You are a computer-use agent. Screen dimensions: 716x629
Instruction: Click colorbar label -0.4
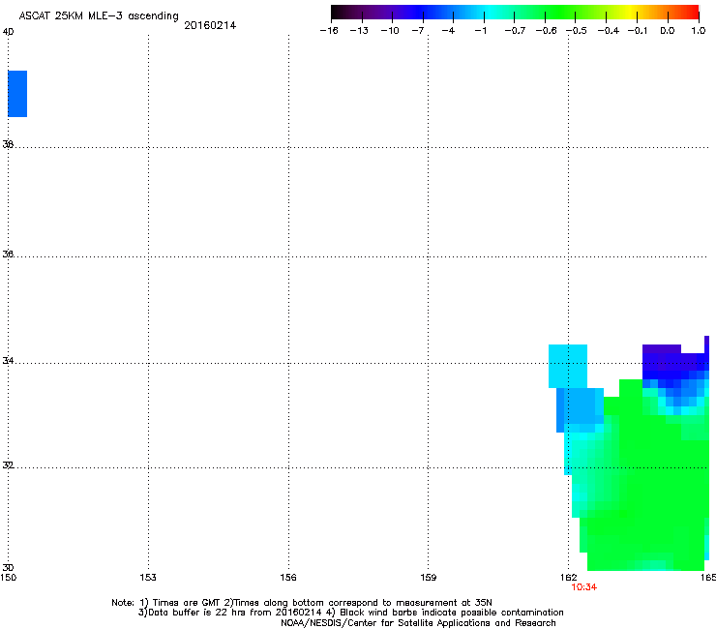(609, 31)
